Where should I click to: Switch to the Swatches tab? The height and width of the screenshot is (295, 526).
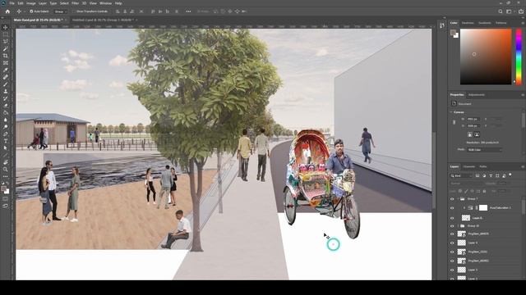(468, 23)
